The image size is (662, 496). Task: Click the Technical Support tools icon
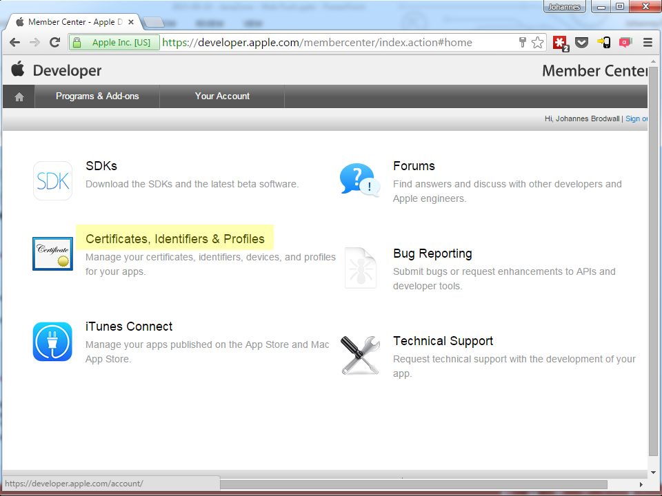point(360,355)
